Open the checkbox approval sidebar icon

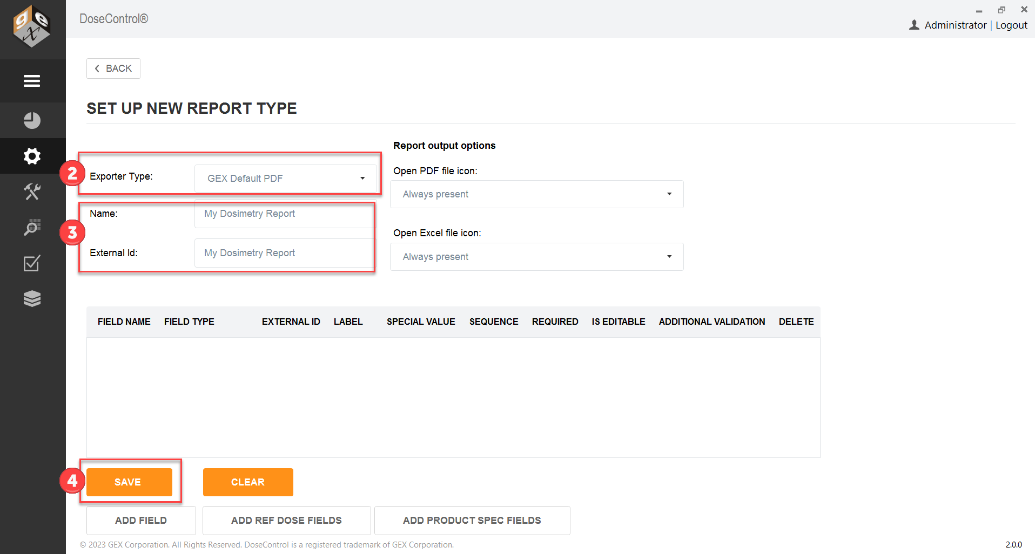[32, 263]
